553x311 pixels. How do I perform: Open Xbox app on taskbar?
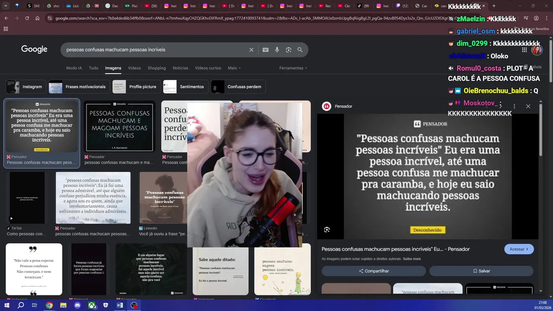[x=92, y=305]
